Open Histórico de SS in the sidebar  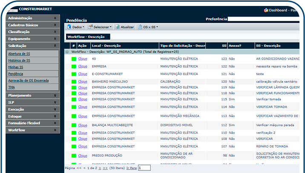(x=19, y=61)
